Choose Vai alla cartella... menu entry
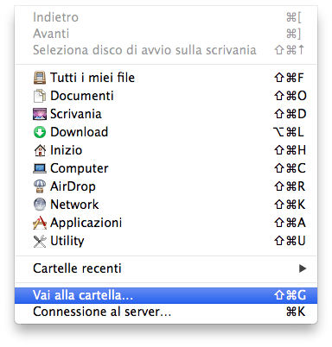 166,295
